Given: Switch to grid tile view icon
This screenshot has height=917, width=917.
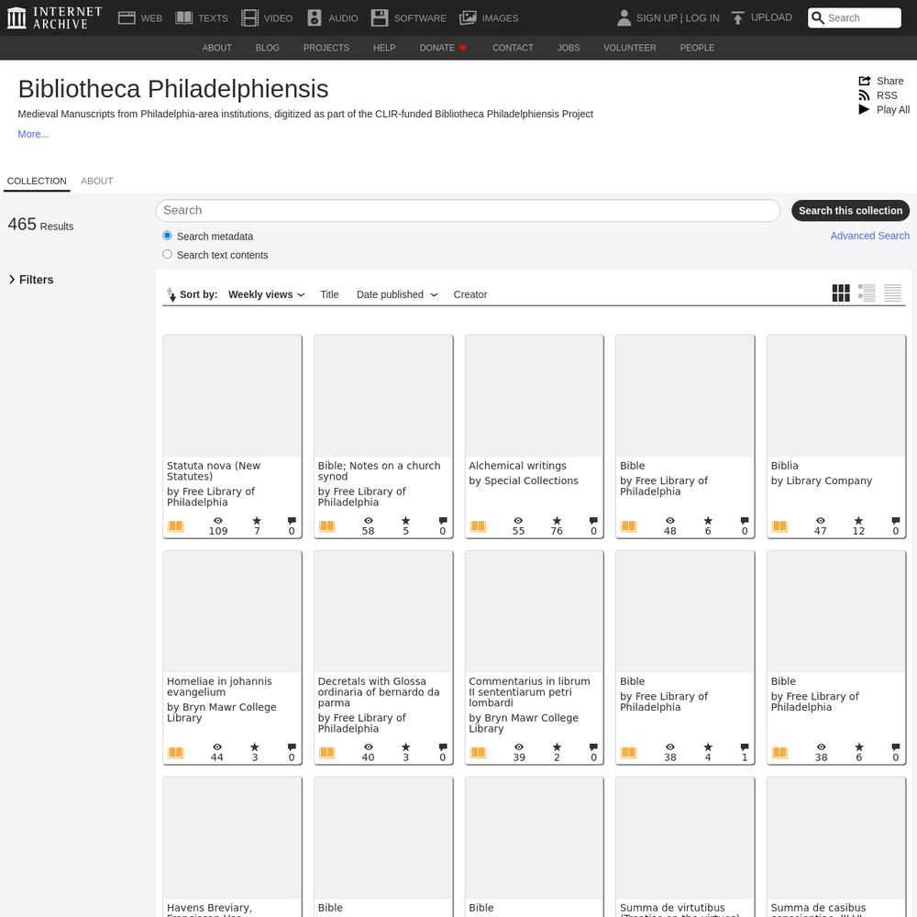Looking at the screenshot, I should (x=841, y=293).
